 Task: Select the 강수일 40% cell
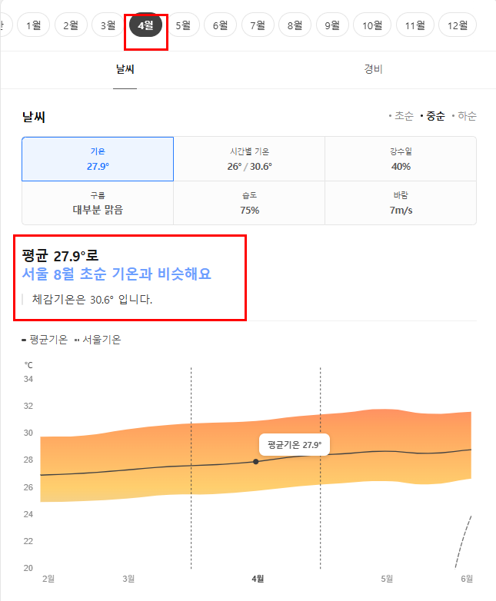(x=401, y=159)
